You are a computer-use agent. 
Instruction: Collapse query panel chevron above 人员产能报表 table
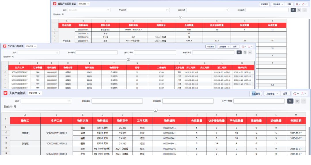[x=155, y=110]
